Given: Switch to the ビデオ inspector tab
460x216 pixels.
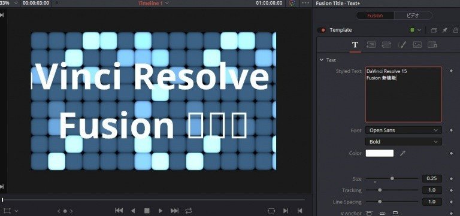Looking at the screenshot, I should (x=413, y=16).
